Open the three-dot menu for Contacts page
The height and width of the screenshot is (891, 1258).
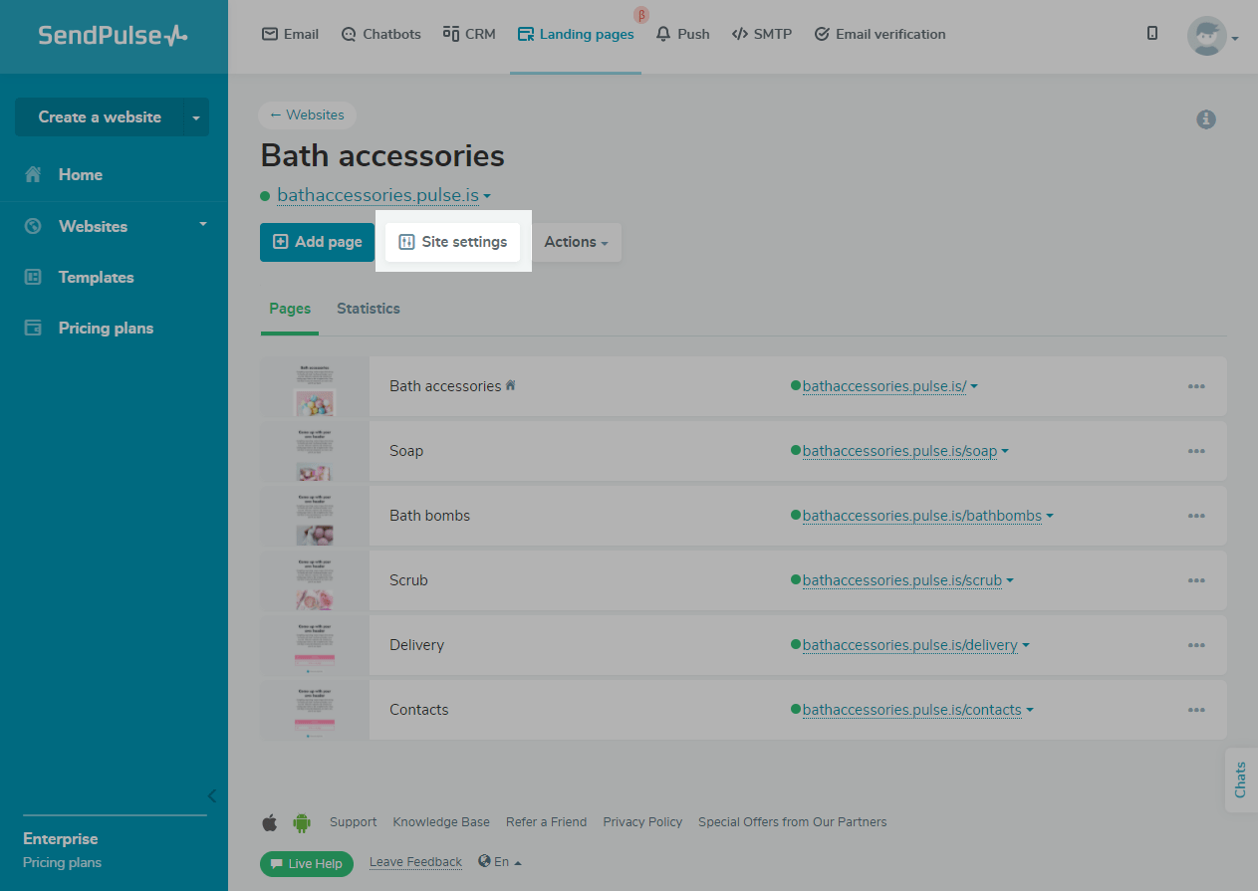click(1196, 710)
